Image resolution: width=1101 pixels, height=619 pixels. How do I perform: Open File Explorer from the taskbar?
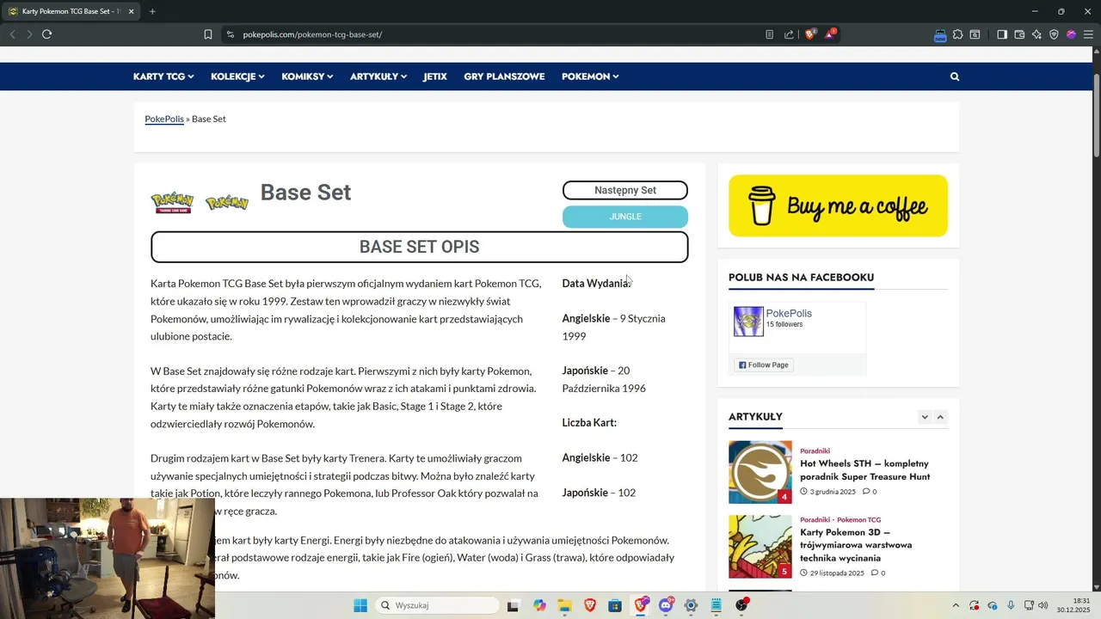point(564,605)
